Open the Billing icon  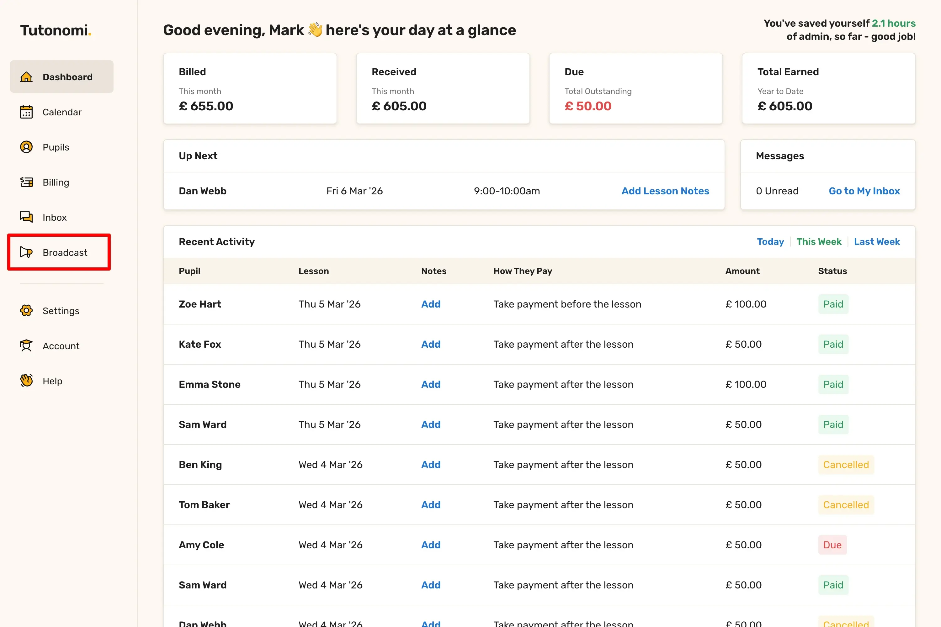[x=26, y=182]
